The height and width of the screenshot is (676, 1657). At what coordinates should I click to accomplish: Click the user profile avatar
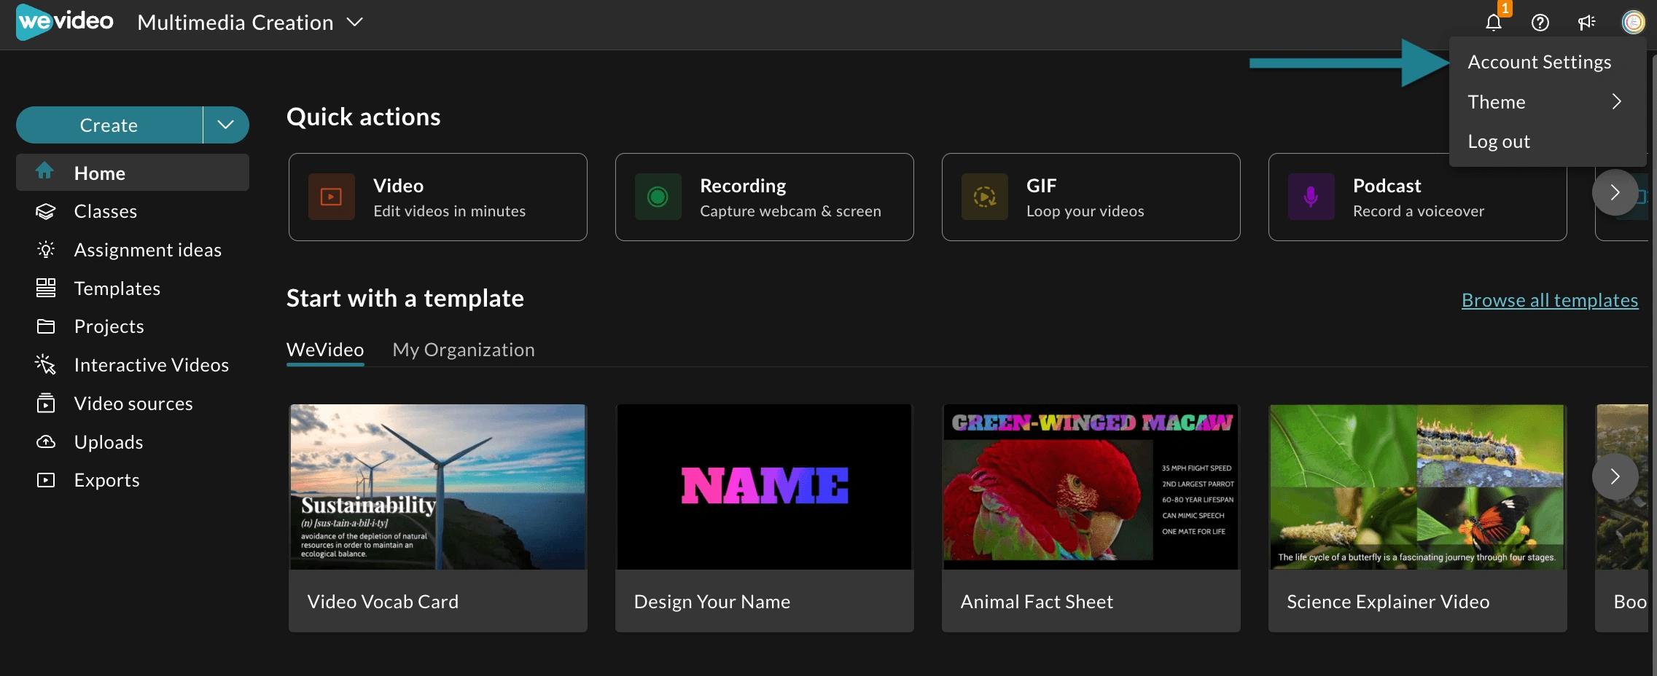(1633, 23)
